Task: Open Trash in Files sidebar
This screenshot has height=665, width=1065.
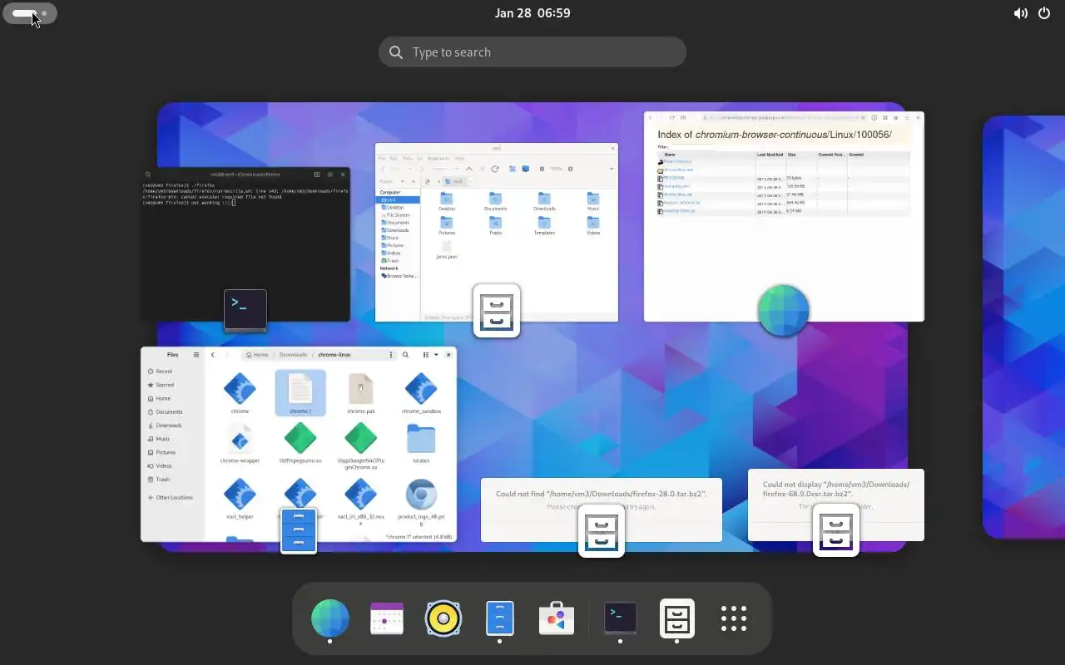Action: 173,480
